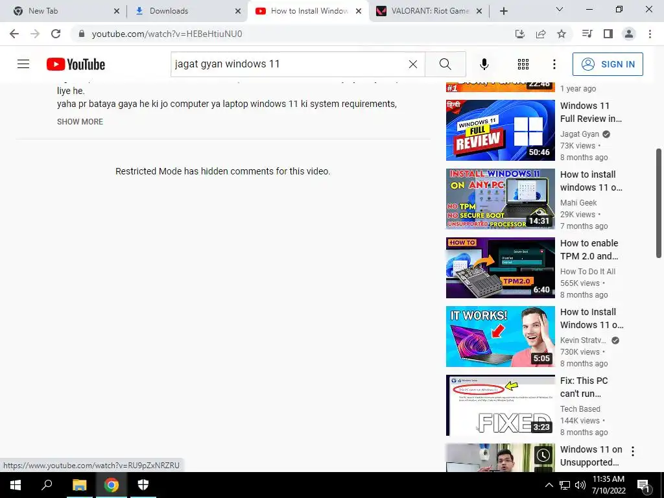Open taskbar search
The width and height of the screenshot is (664, 498).
pos(47,485)
